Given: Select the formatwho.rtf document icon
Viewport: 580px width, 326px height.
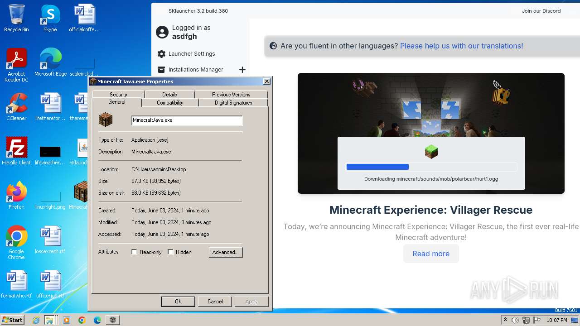Looking at the screenshot, I should (16, 284).
